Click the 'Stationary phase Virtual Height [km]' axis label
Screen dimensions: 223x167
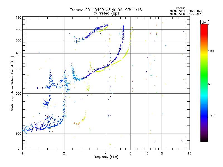tap(12, 84)
